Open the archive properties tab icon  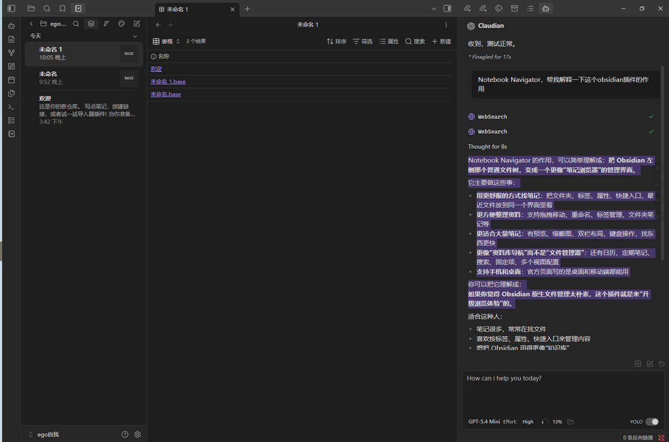tap(515, 8)
